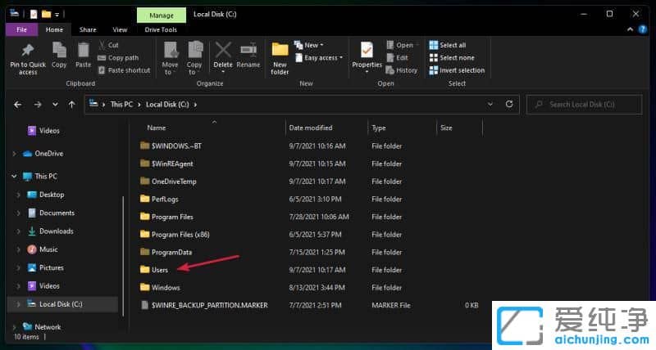Click Cut in Clipboard group
656x350 pixels.
click(109, 45)
